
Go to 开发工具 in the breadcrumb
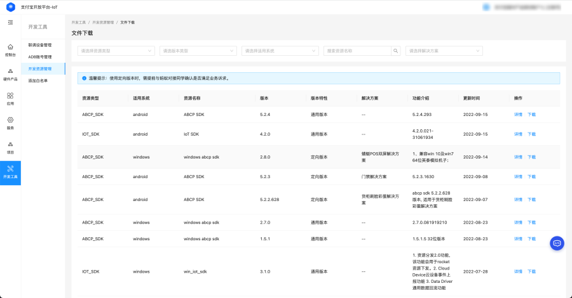pos(78,23)
